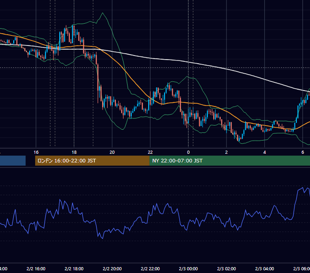The width and height of the screenshot is (310, 273).
Task: Click the 2/2 20:00 label on the lower axis
Action: [112, 269]
